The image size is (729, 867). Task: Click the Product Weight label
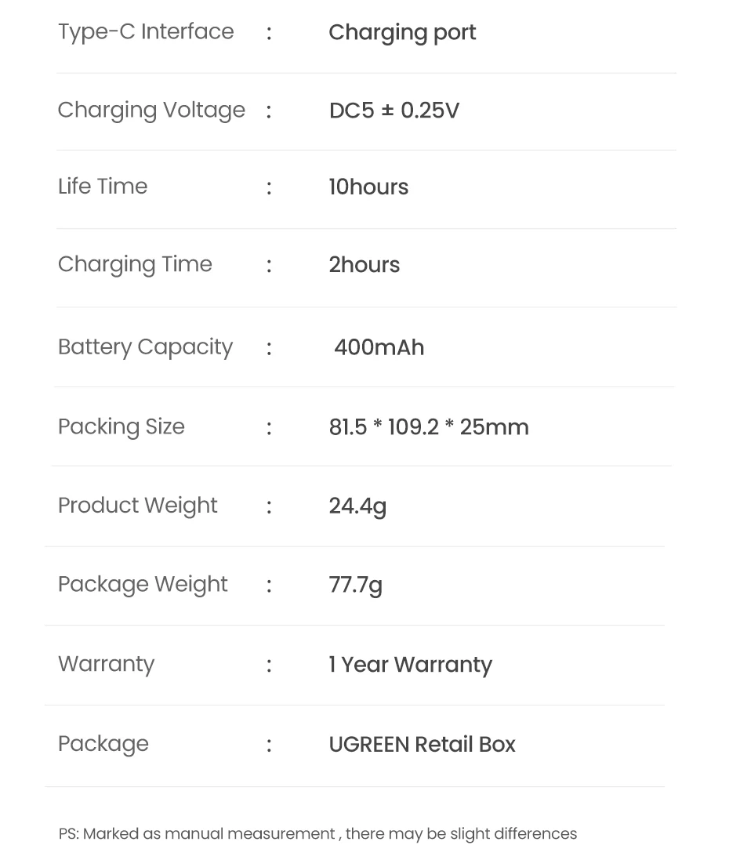(x=137, y=506)
